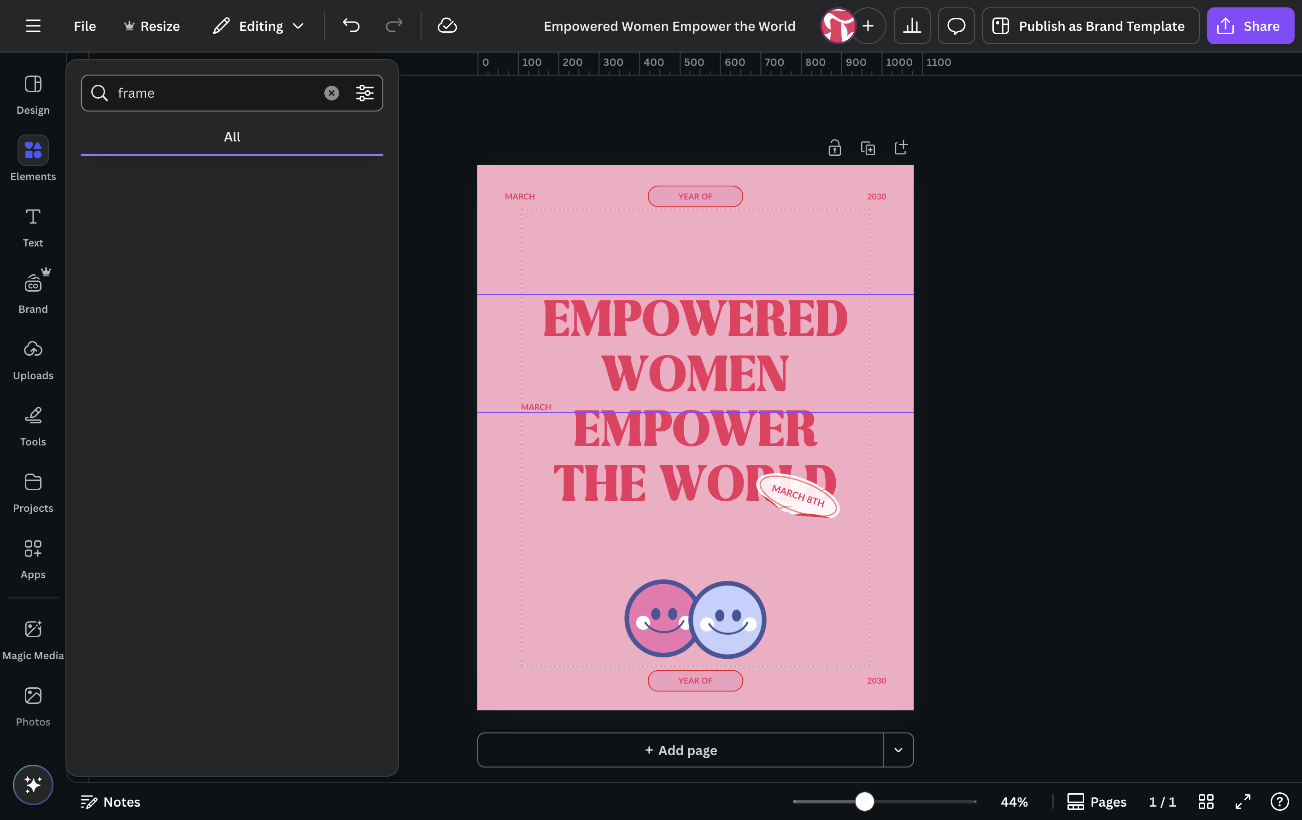Click Publish as Brand Template
Viewport: 1302px width, 820px height.
click(1090, 26)
